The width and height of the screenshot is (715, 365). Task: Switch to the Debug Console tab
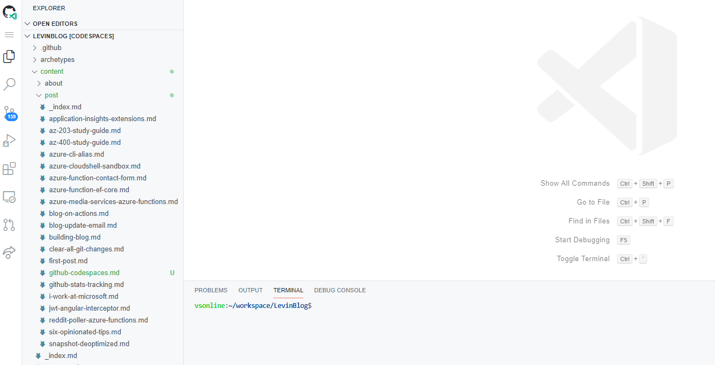point(340,290)
